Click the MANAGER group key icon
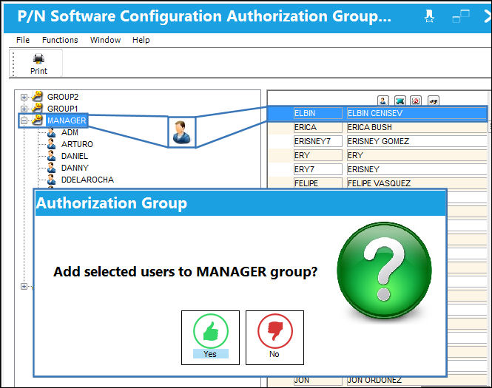The height and width of the screenshot is (388, 492). tap(37, 120)
